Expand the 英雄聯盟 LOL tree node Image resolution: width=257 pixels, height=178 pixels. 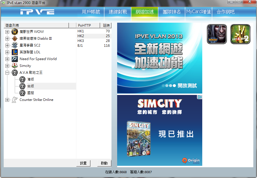7,52
